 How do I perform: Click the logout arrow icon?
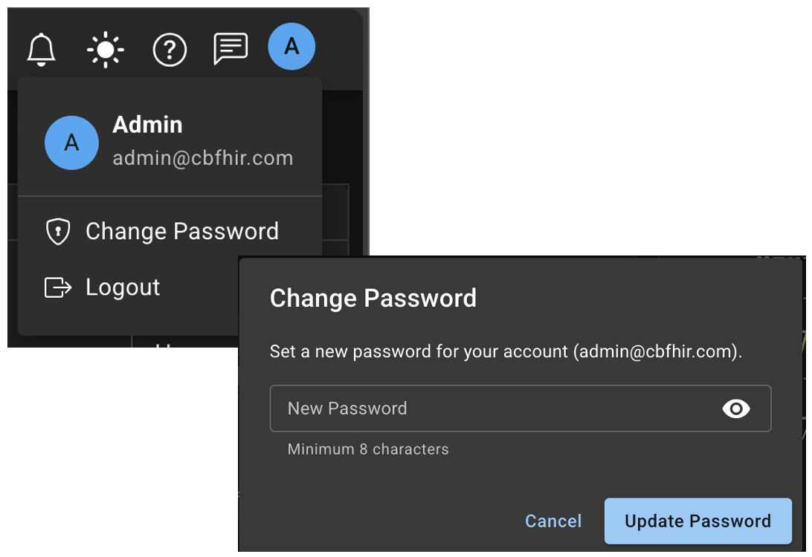click(x=58, y=287)
